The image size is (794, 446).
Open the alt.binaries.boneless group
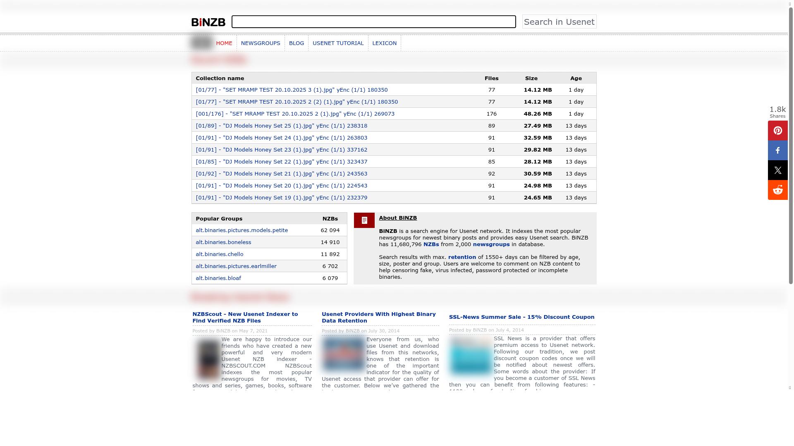point(223,242)
